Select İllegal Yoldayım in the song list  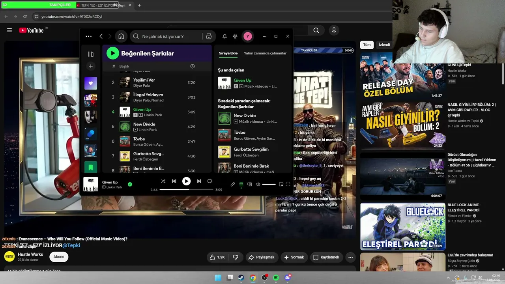coord(157,97)
